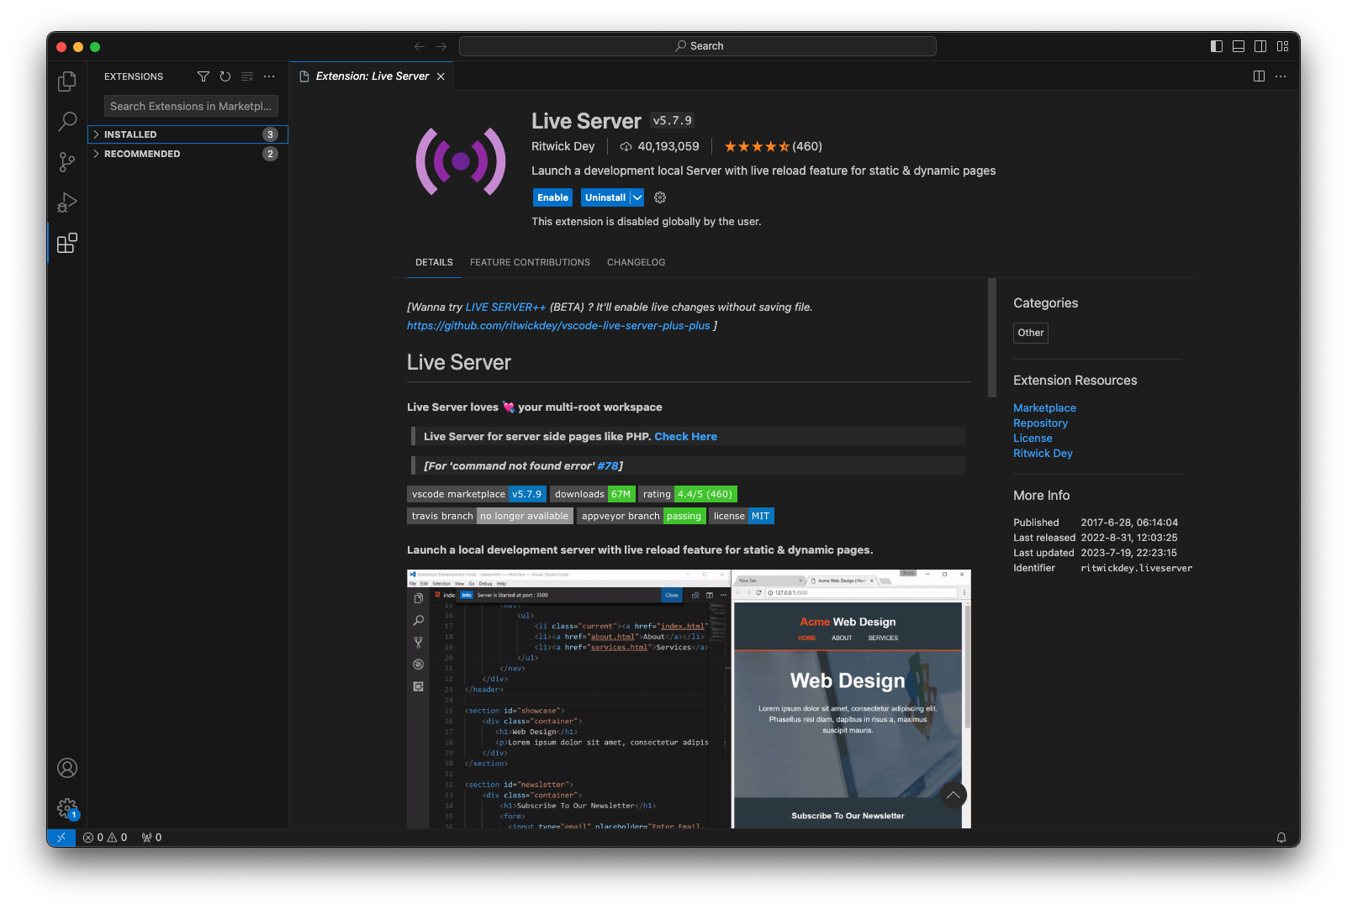Open Live Server manage gear settings
The image size is (1347, 909).
(x=660, y=197)
